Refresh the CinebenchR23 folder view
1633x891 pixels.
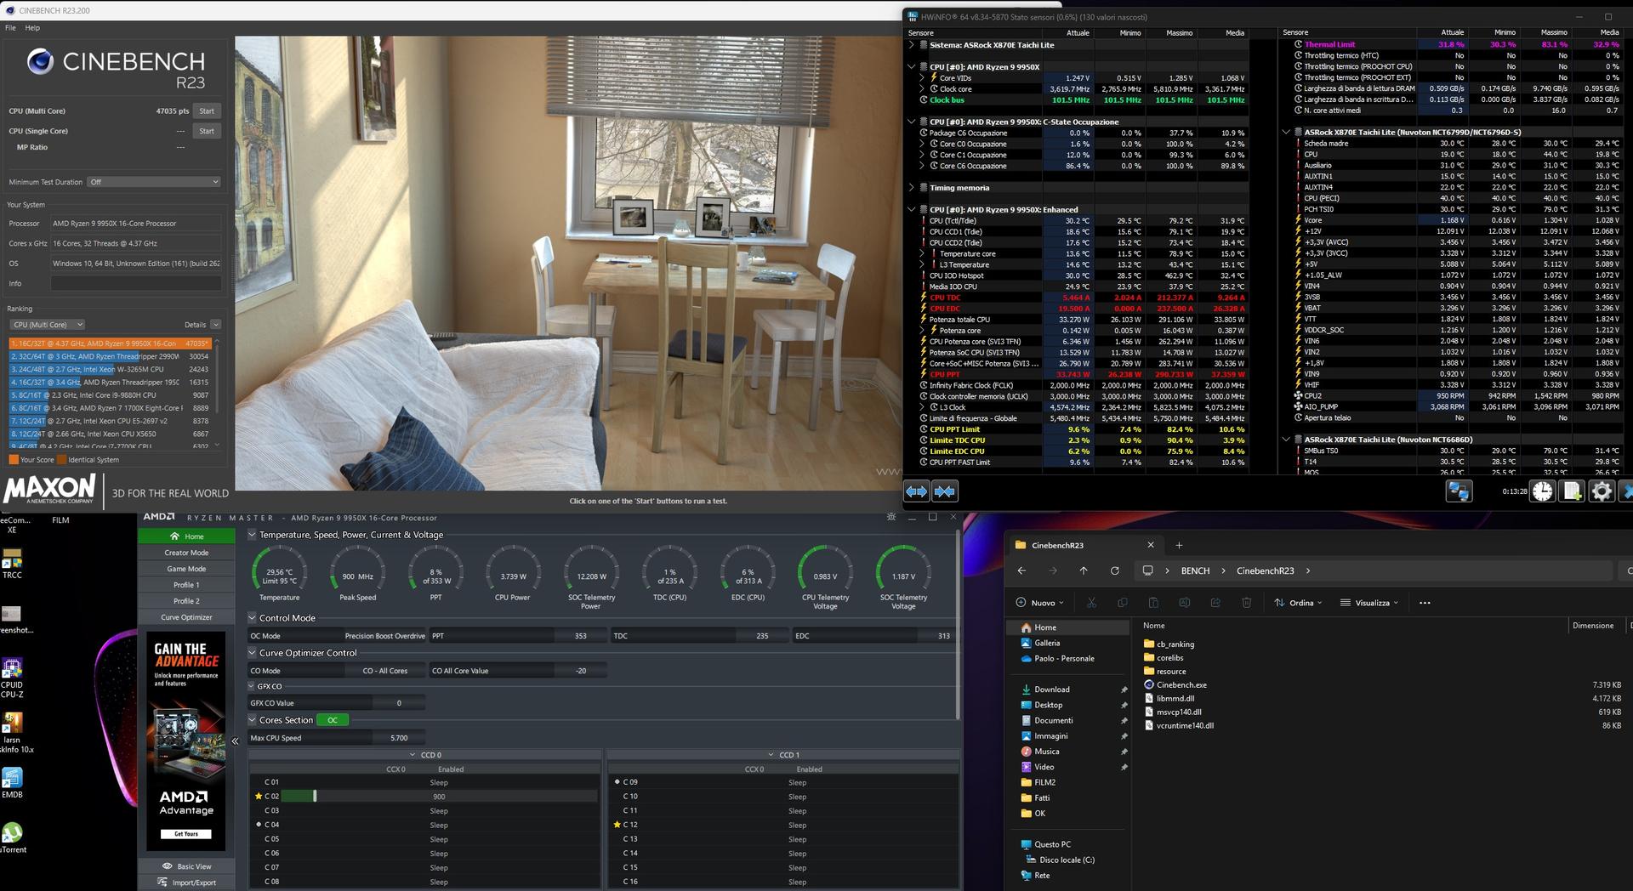click(x=1114, y=570)
